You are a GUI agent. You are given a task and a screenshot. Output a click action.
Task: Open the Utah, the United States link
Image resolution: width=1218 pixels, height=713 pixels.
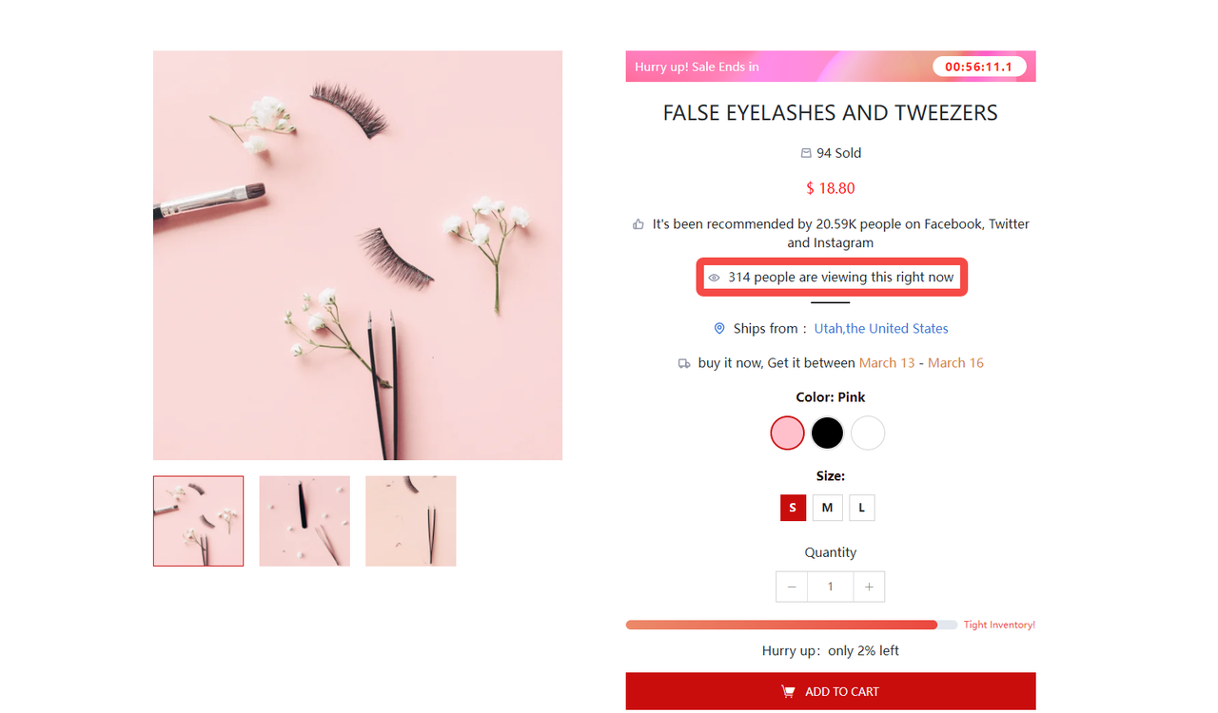pyautogui.click(x=881, y=329)
